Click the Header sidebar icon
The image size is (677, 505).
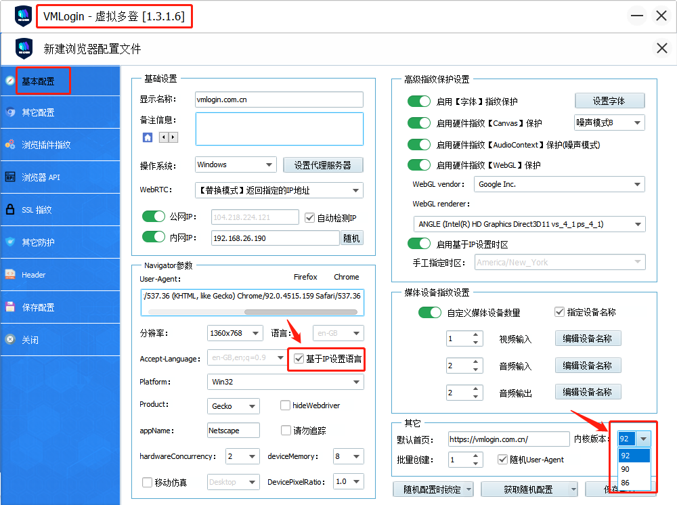(10, 275)
